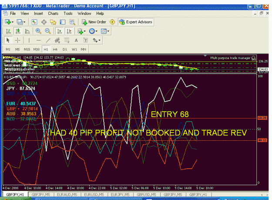Switch chart to line chart style
Screen dimensions: 272x200
(x=27, y=31)
